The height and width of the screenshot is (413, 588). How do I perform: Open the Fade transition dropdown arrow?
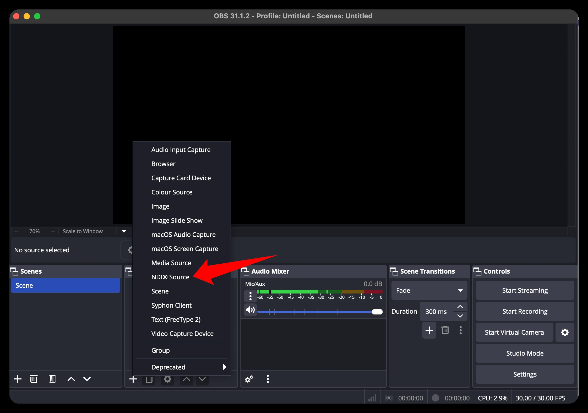(460, 290)
